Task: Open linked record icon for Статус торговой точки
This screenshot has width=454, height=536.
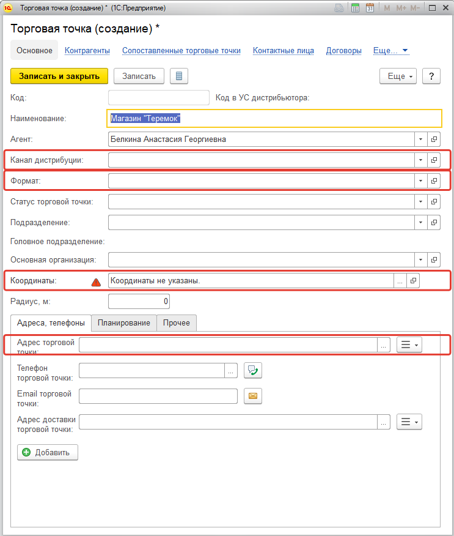Action: pos(434,202)
